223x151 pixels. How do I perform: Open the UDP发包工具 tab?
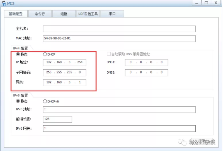pyautogui.click(x=88, y=14)
